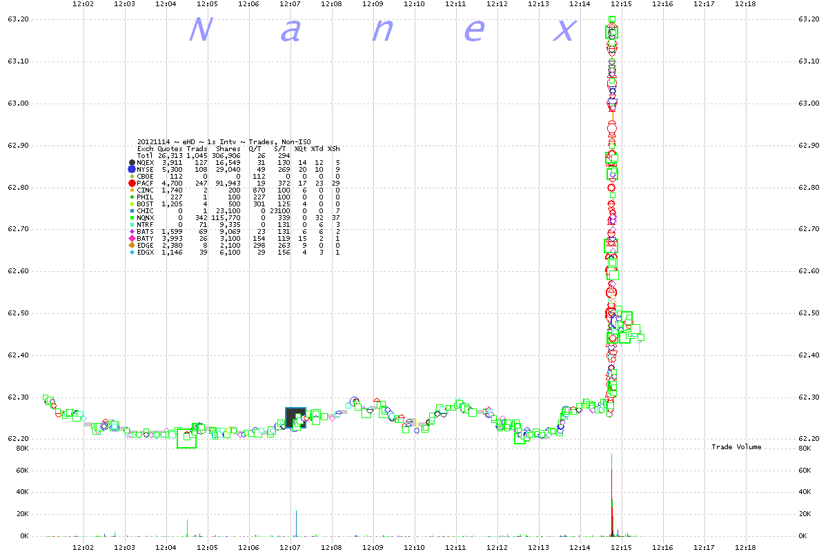Viewport: 828px width, 552px height.
Task: Click PACF quotes value 4,700
Action: click(x=172, y=183)
